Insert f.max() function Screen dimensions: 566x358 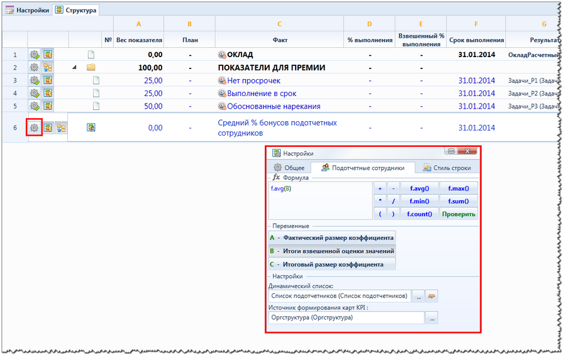click(x=458, y=188)
